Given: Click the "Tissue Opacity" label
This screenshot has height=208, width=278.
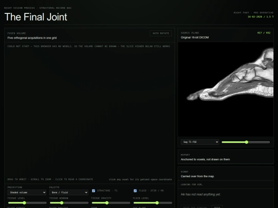Looking at the screenshot, I should click(x=101, y=198).
